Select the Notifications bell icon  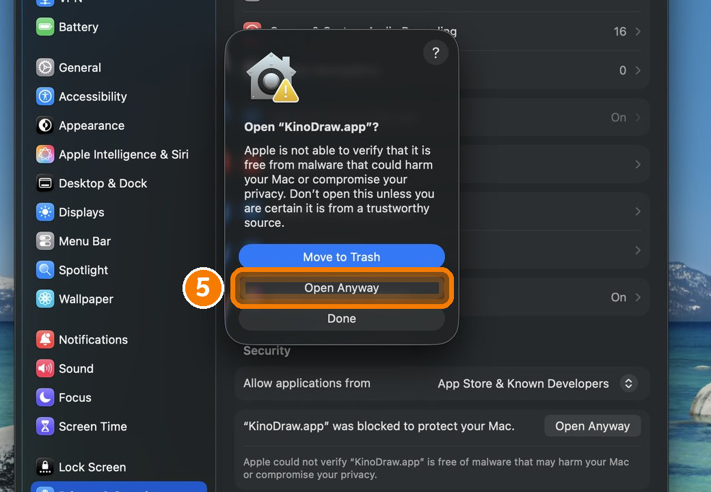[45, 340]
